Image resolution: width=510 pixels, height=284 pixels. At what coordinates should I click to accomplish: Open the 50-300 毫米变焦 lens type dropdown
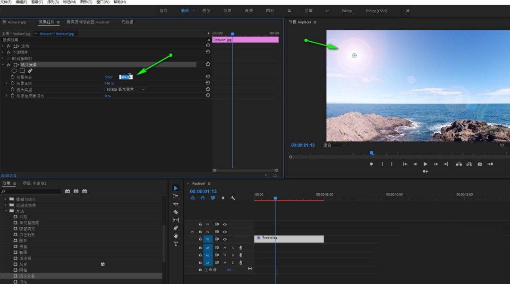pos(125,89)
